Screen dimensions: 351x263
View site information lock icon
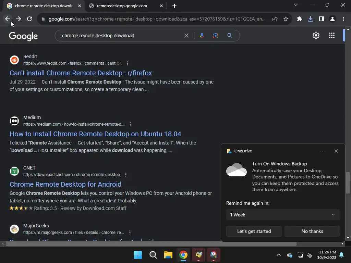coord(43,19)
